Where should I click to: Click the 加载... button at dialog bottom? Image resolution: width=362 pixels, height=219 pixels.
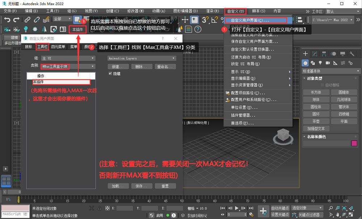118,186
